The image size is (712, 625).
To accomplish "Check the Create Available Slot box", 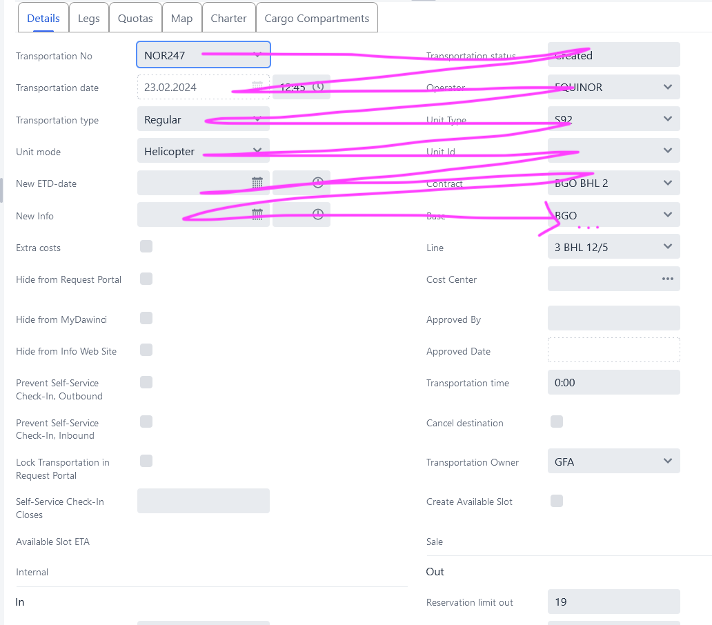I will 557,501.
